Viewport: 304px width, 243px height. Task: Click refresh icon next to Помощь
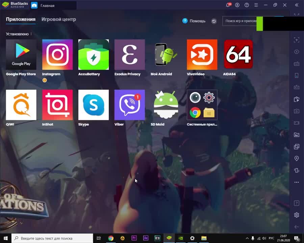tap(214, 21)
